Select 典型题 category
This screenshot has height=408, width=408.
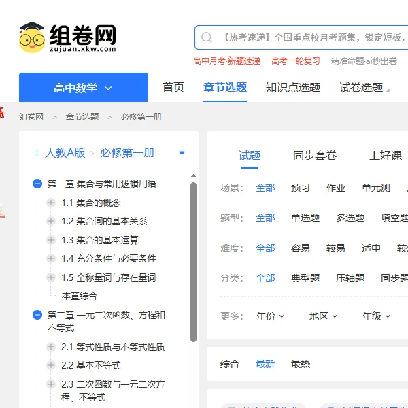click(305, 278)
